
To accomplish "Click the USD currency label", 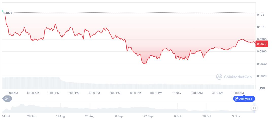I will [x=262, y=88].
